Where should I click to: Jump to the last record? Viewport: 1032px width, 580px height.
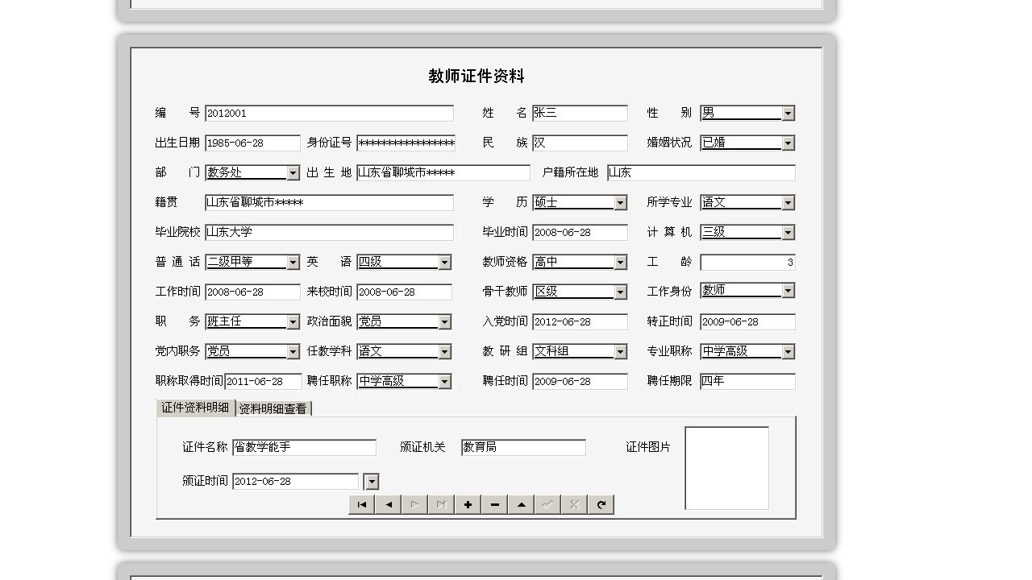click(x=441, y=504)
